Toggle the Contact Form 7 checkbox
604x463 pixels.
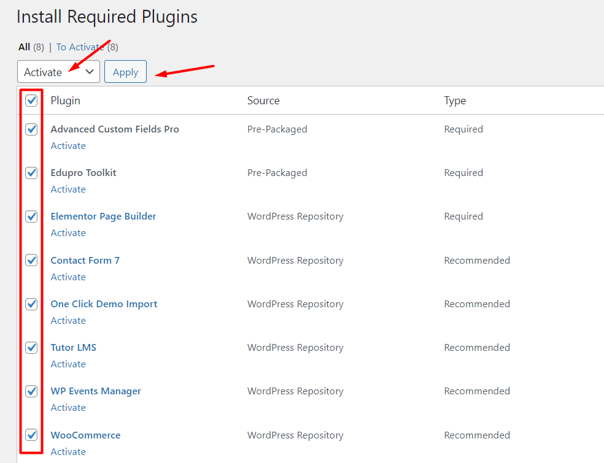pyautogui.click(x=31, y=260)
